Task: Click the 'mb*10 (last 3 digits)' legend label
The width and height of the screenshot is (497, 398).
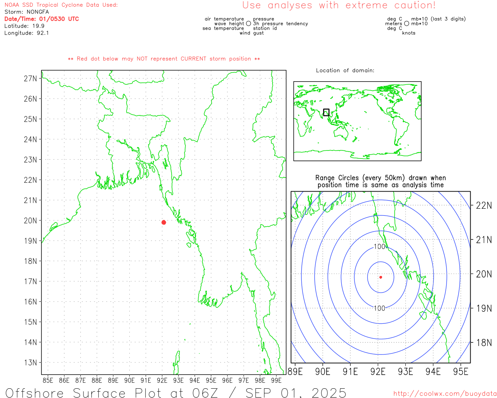Action: [438, 19]
